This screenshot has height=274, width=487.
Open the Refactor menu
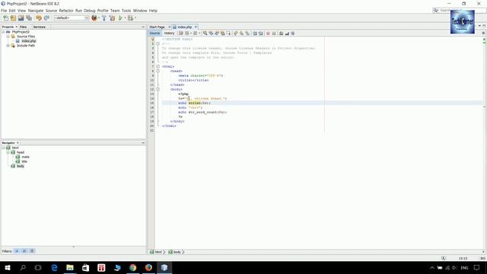[66, 11]
